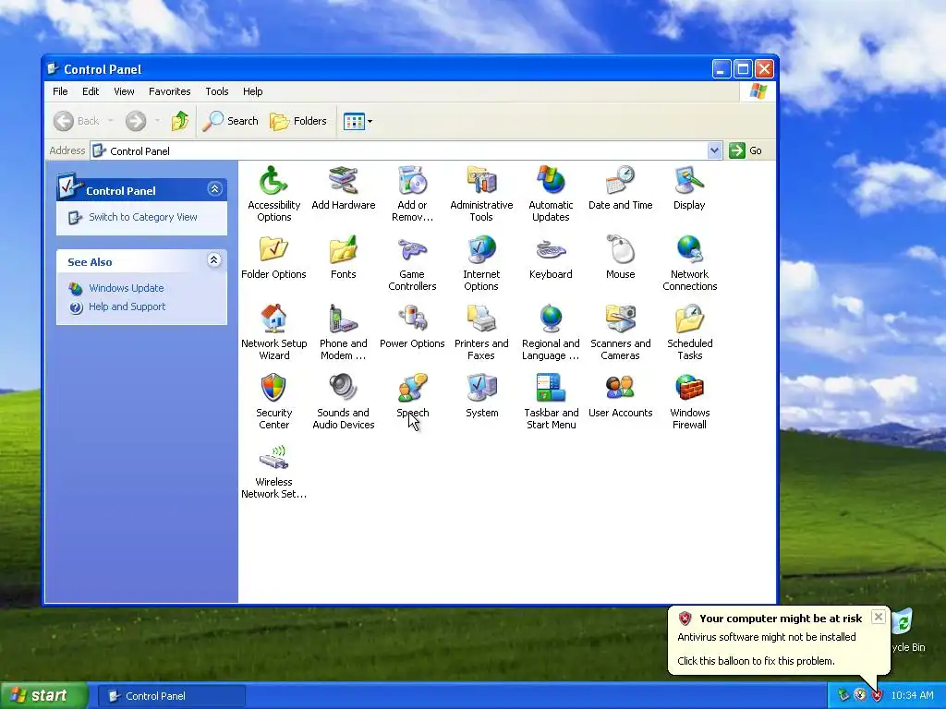Open the Windows Update link
This screenshot has height=709, width=946.
(126, 288)
